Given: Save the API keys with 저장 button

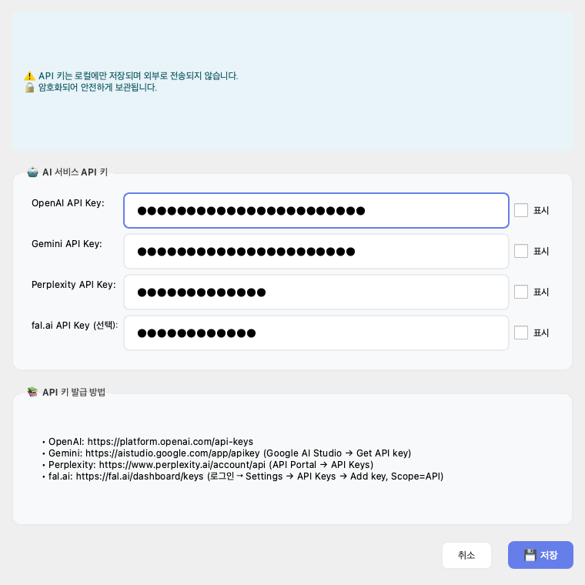Looking at the screenshot, I should click(x=540, y=555).
